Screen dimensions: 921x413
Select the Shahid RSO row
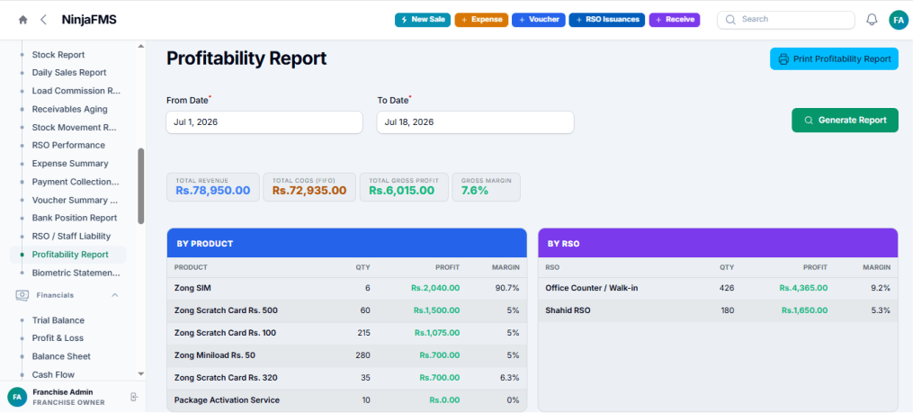click(x=718, y=310)
